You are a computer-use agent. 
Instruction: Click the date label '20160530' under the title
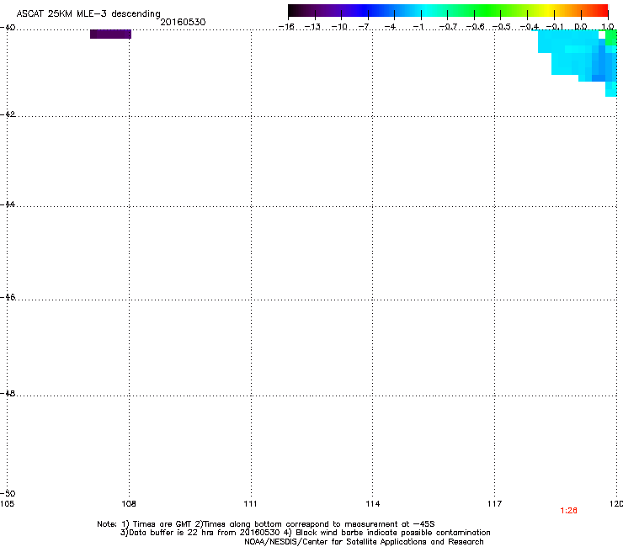pos(183,22)
